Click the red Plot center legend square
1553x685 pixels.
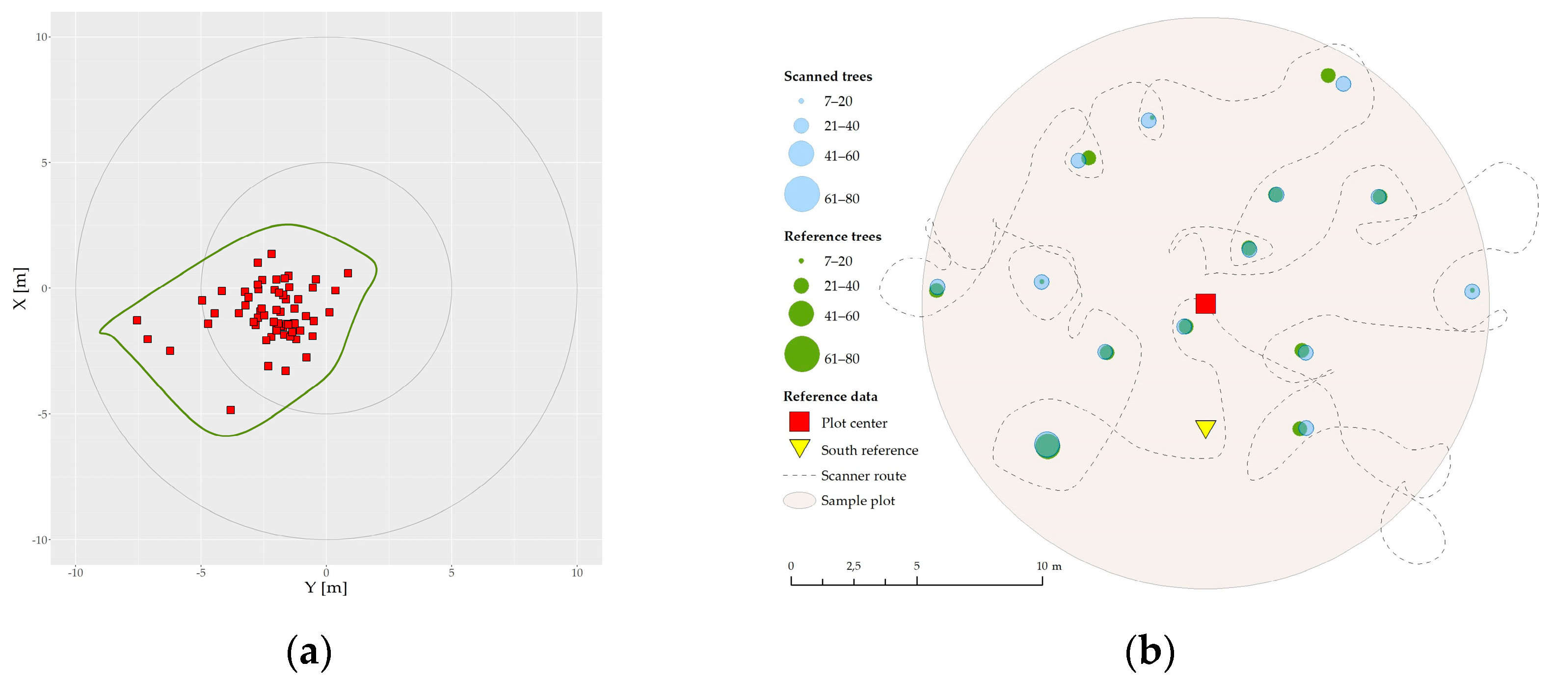point(799,422)
